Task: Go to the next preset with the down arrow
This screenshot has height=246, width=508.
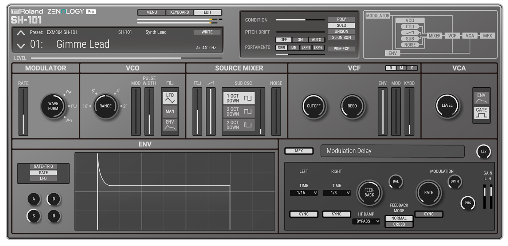Action: [x=21, y=46]
